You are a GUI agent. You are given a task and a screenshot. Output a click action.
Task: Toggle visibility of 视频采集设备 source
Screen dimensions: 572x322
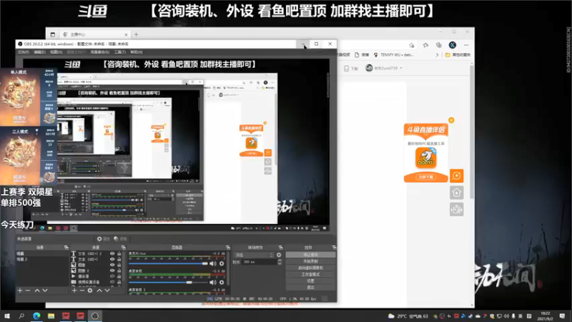(x=112, y=282)
